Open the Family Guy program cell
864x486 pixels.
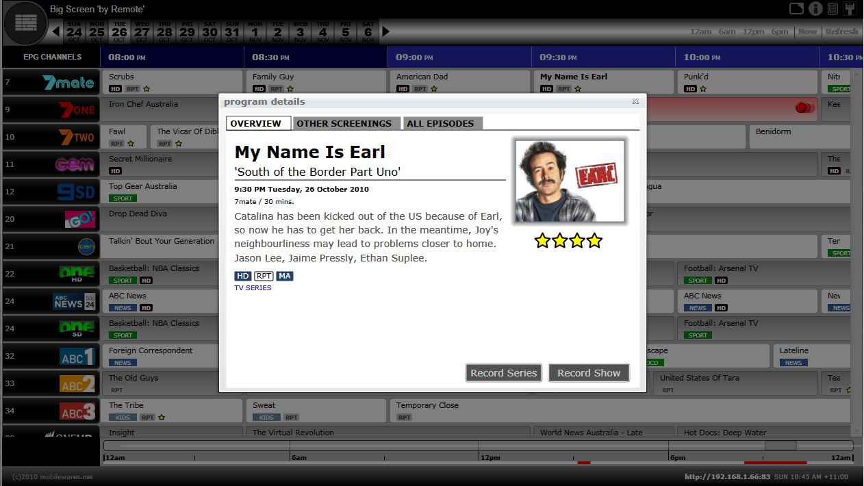click(316, 82)
